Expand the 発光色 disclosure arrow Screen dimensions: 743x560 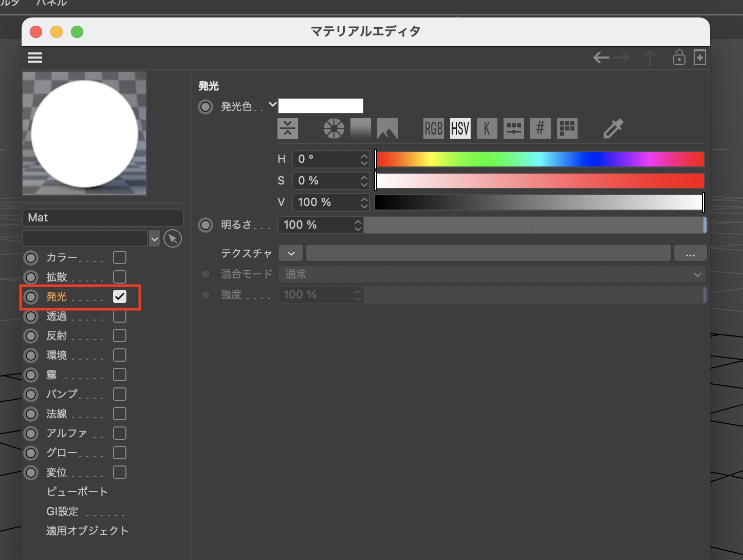[272, 105]
